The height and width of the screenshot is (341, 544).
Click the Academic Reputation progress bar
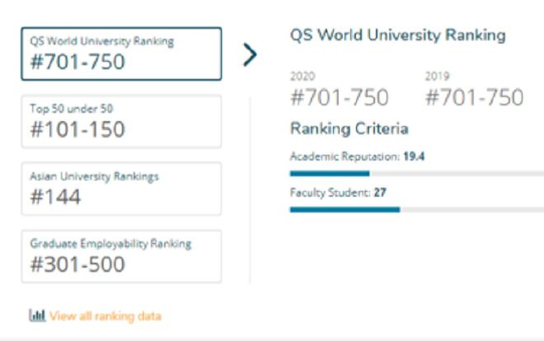pyautogui.click(x=416, y=173)
